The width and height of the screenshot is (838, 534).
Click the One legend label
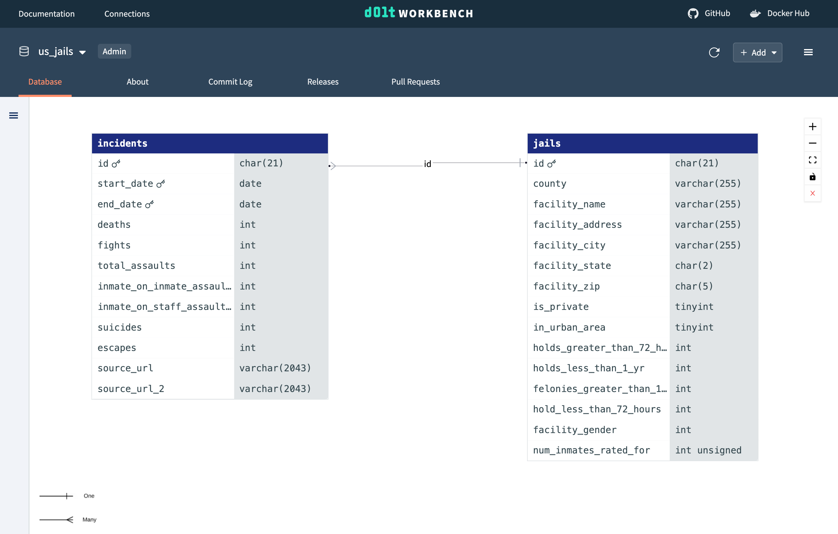coord(89,496)
